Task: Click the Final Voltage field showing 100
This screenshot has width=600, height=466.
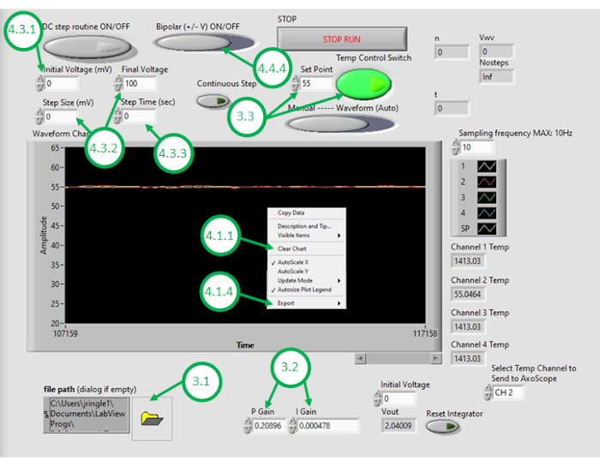Action: click(140, 83)
